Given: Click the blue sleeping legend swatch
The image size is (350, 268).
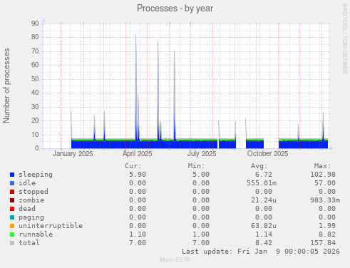Looking at the screenshot, I should click(x=12, y=175).
